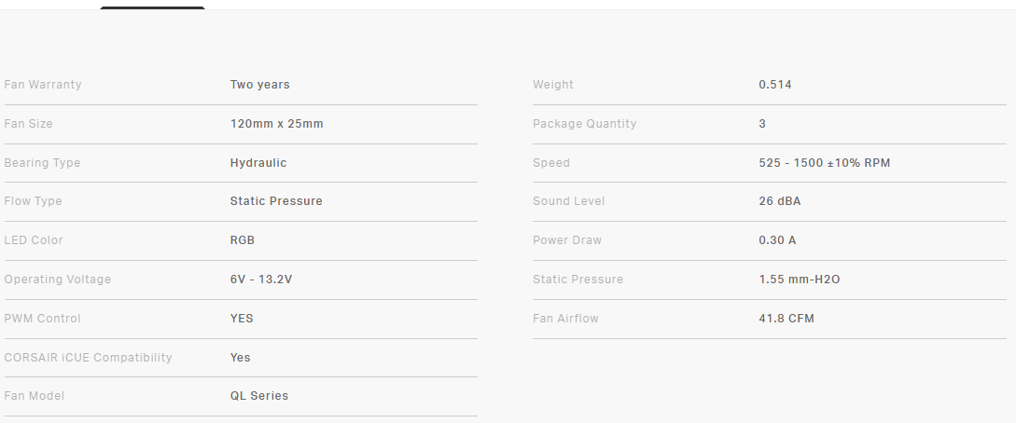Select the dark active tab at top
Viewport: 1016px width, 423px height.
[152, 7]
